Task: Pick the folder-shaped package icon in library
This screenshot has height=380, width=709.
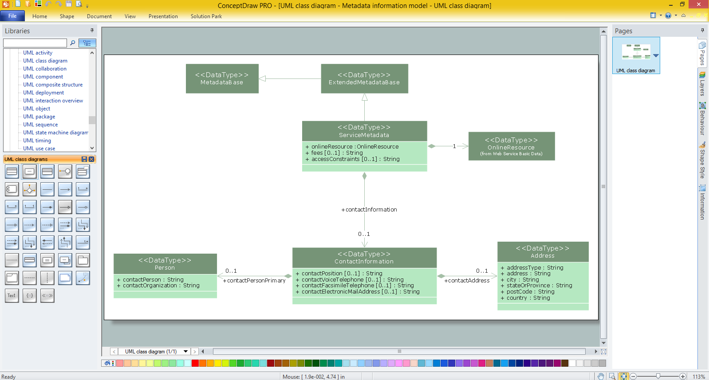Action: coord(83,260)
